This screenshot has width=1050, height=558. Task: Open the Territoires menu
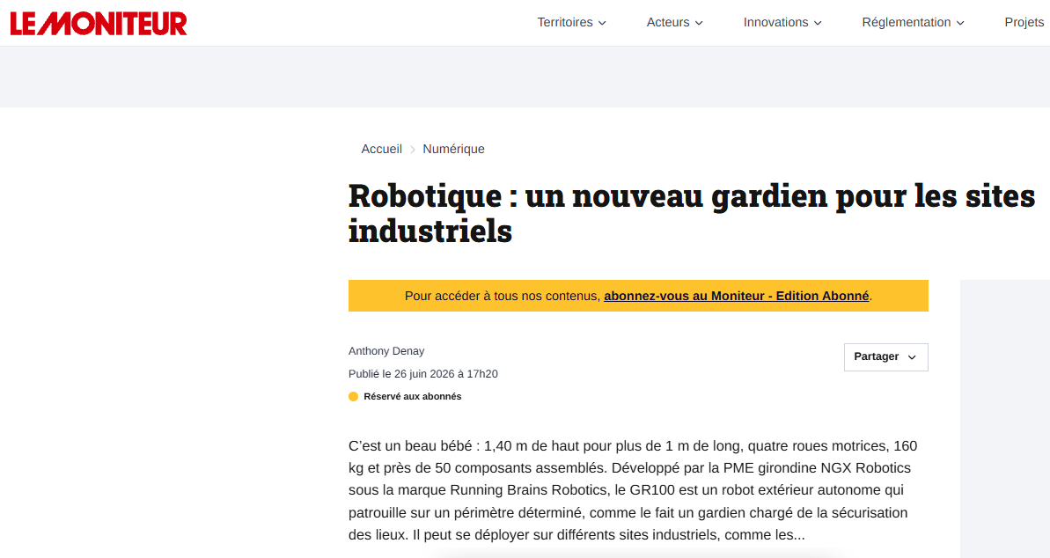[571, 22]
